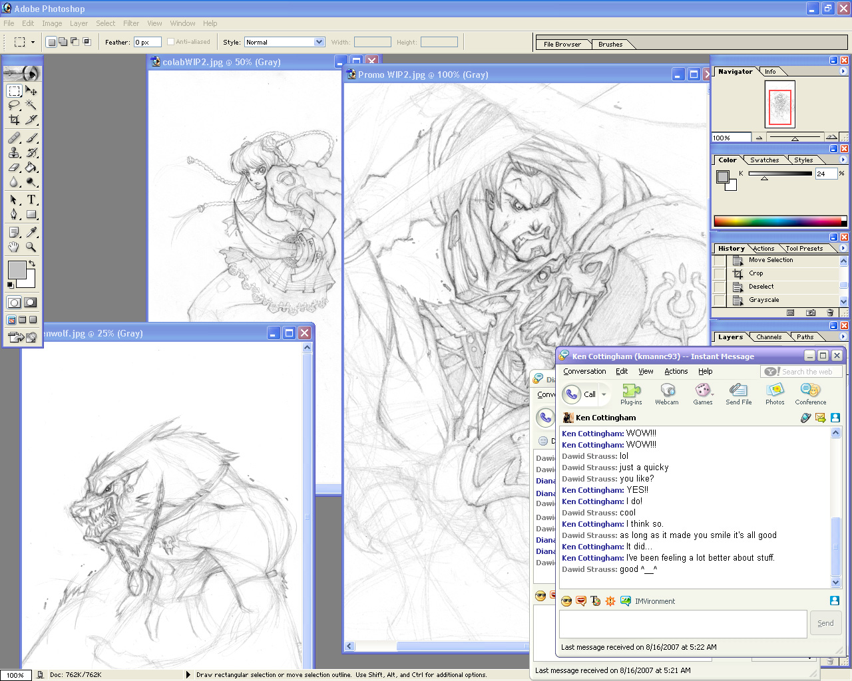Choose Subtract from Selection mode

tap(75, 42)
